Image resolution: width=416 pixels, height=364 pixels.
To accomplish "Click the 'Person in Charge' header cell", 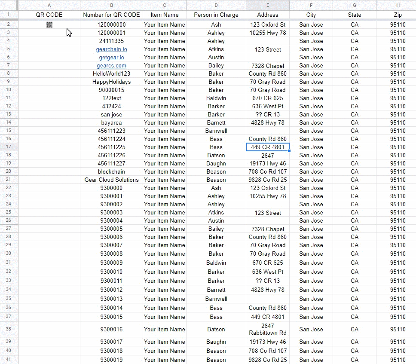I will (x=216, y=15).
